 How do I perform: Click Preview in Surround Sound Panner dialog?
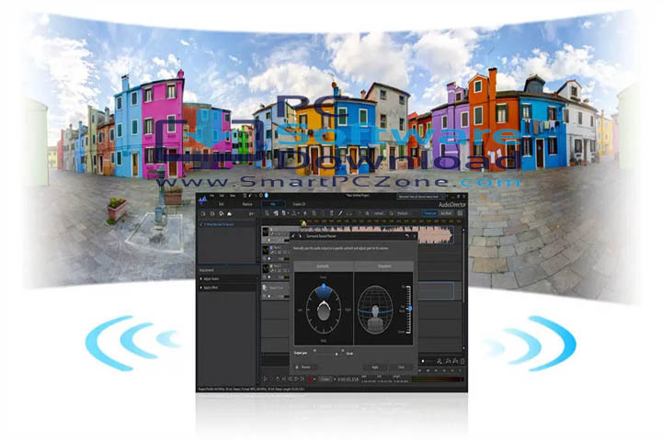pyautogui.click(x=305, y=367)
